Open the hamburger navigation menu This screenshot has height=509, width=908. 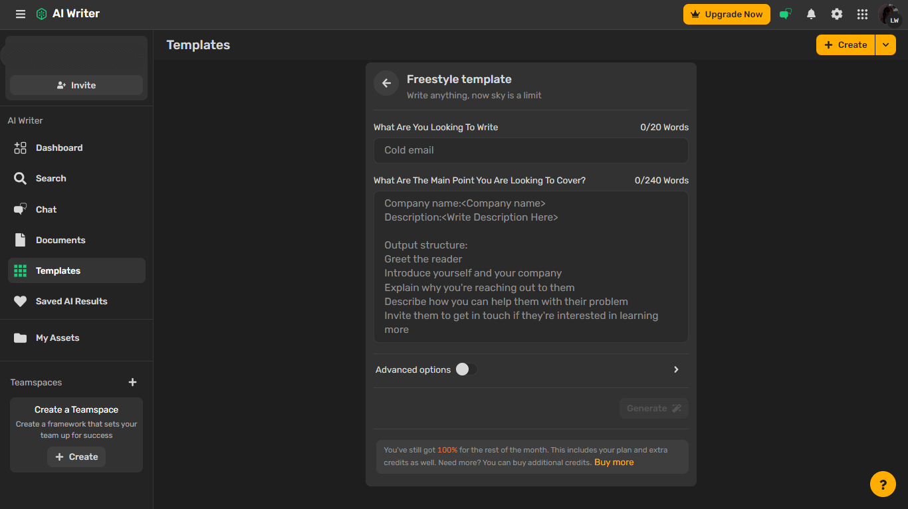21,14
